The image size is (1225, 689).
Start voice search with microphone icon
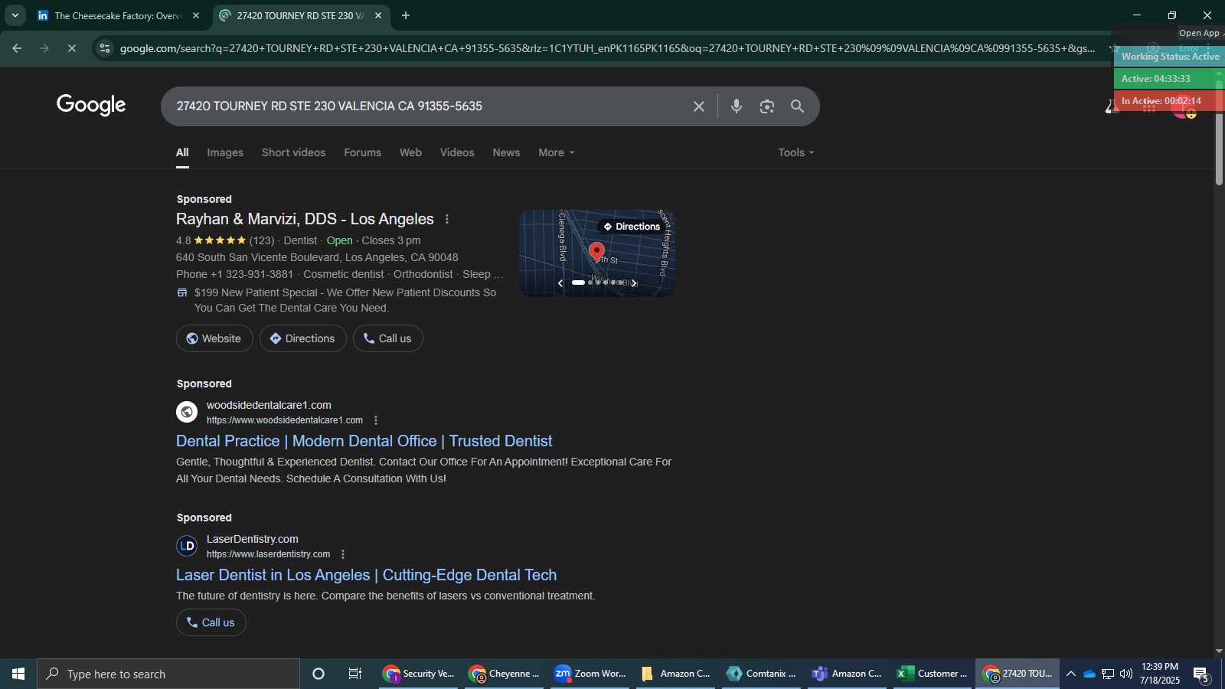(737, 106)
